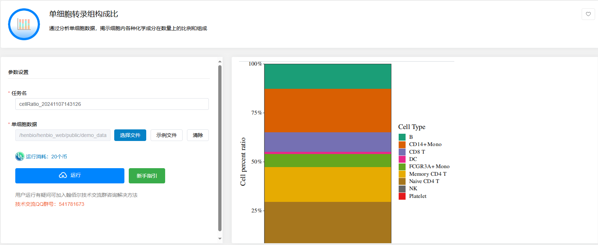Click the NK legend swatch

pos(402,189)
